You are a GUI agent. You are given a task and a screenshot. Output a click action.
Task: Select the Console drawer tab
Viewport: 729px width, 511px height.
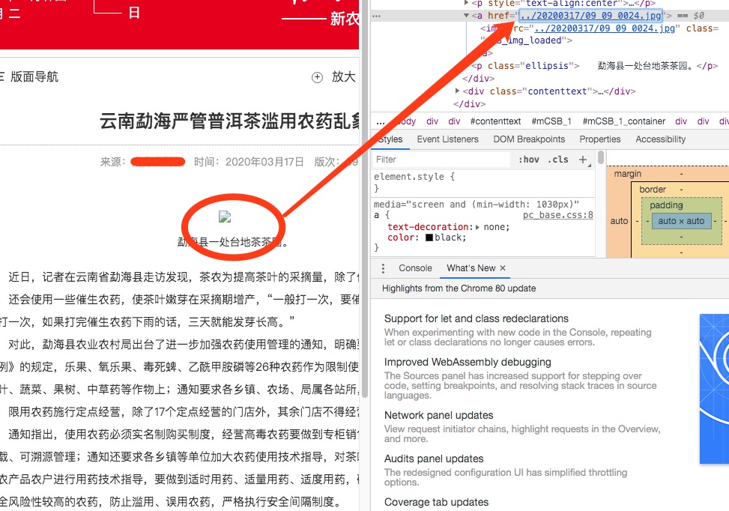[415, 268]
